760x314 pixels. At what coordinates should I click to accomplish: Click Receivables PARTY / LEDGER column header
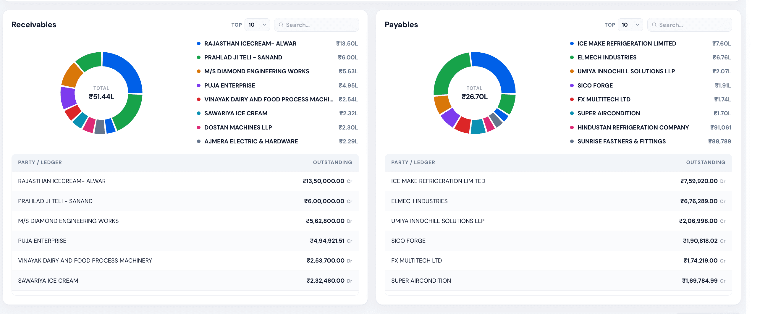pyautogui.click(x=40, y=162)
